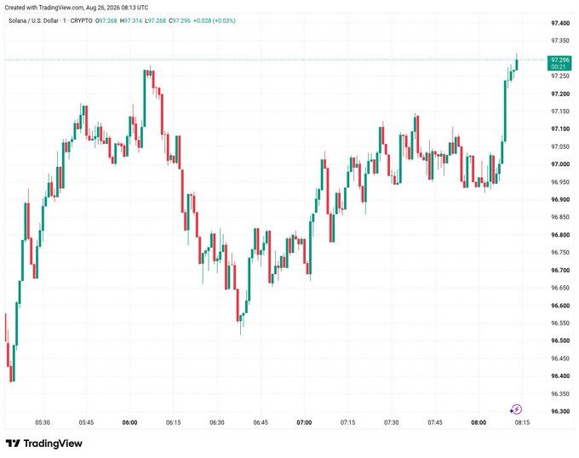Click the 97.000 price axis label
Screen dimensions: 579x458
[x=560, y=164]
